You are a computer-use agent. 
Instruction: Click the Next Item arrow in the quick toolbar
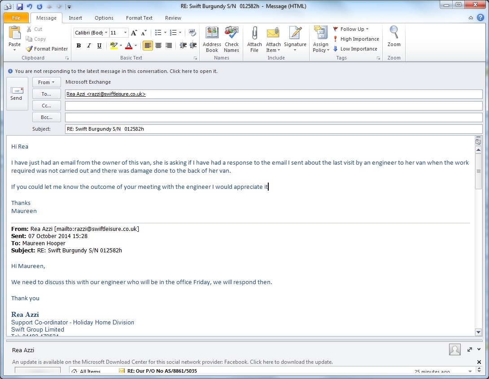pyautogui.click(x=59, y=7)
